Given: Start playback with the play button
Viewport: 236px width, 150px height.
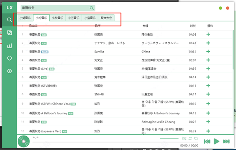Looking at the screenshot, I should 216,141.
